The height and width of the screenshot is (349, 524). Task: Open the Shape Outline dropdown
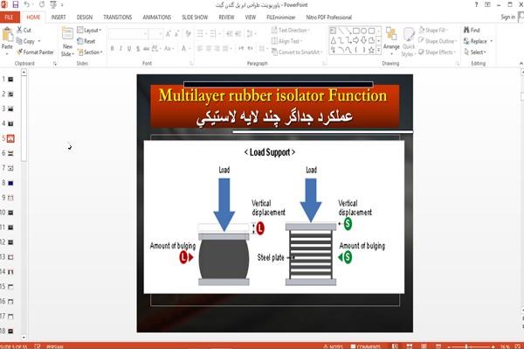point(438,41)
